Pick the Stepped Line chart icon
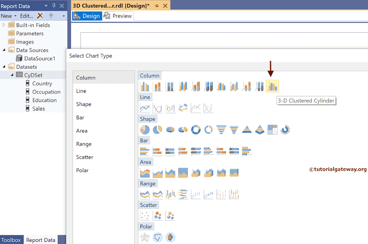 (x=170, y=108)
